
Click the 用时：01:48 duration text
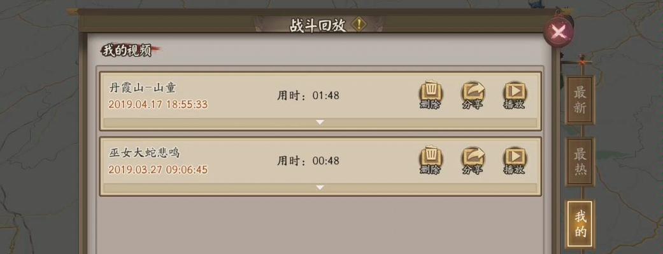(308, 95)
